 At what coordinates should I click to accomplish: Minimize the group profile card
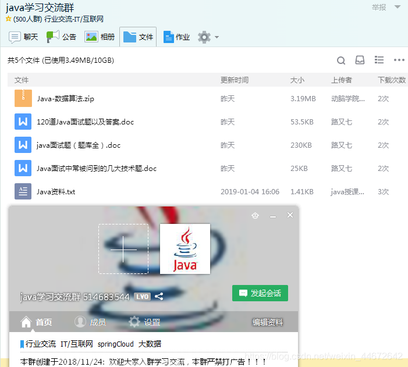273,216
